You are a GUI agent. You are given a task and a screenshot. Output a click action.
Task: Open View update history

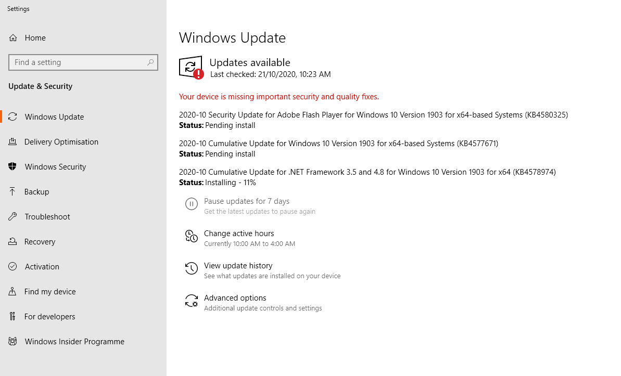click(x=238, y=266)
